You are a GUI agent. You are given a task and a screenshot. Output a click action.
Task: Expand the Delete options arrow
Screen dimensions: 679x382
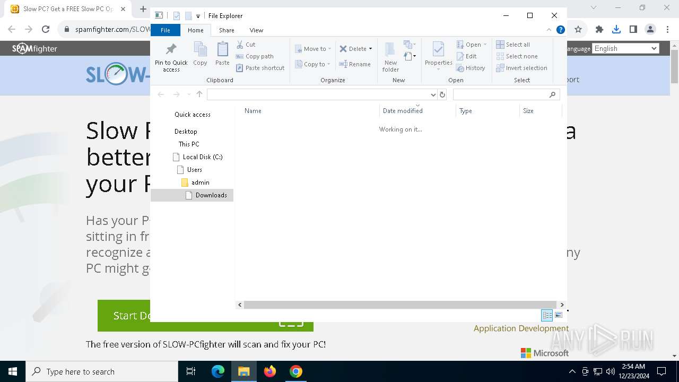pyautogui.click(x=370, y=49)
